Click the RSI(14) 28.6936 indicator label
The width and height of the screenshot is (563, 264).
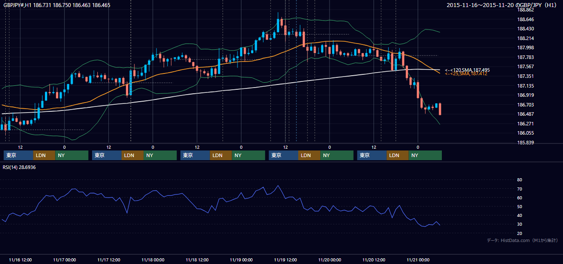[x=19, y=168]
